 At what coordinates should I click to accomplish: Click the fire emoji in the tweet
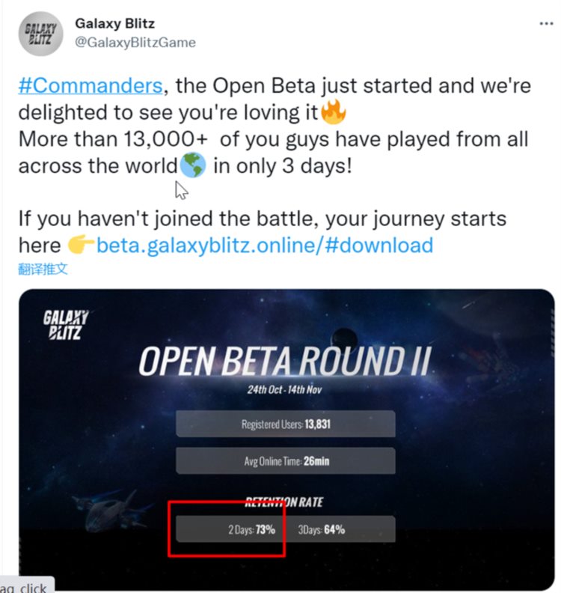point(333,113)
